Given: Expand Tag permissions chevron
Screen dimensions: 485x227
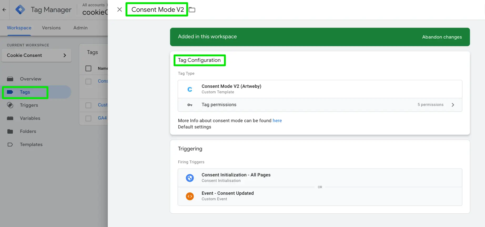Looking at the screenshot, I should (x=453, y=105).
